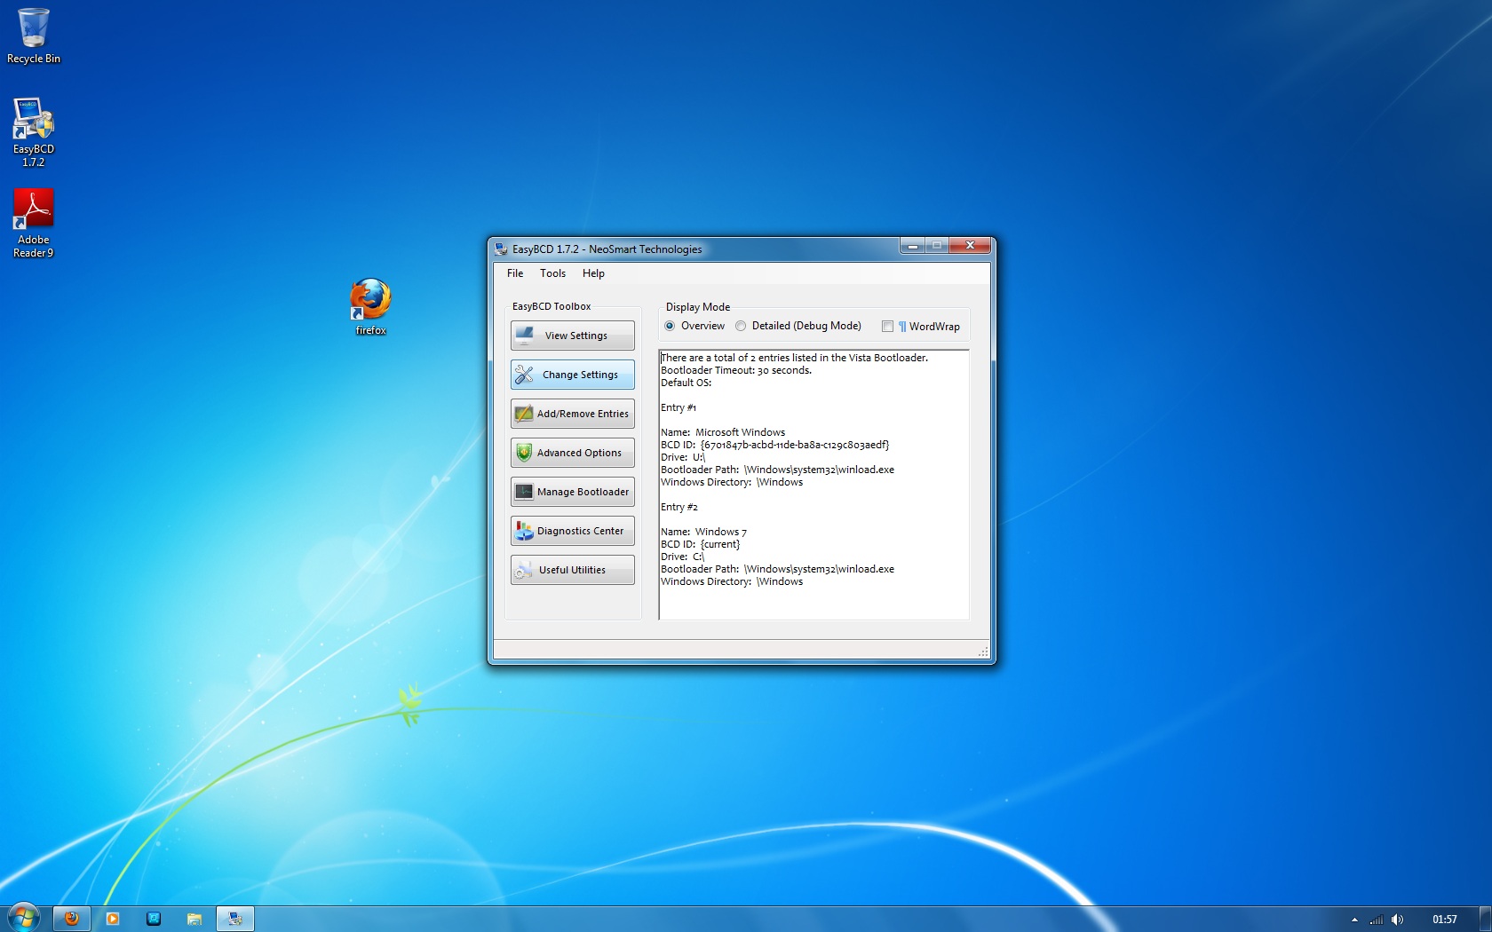Click the EasyBCD icon in the title bar
1492x932 pixels.
coord(501,249)
